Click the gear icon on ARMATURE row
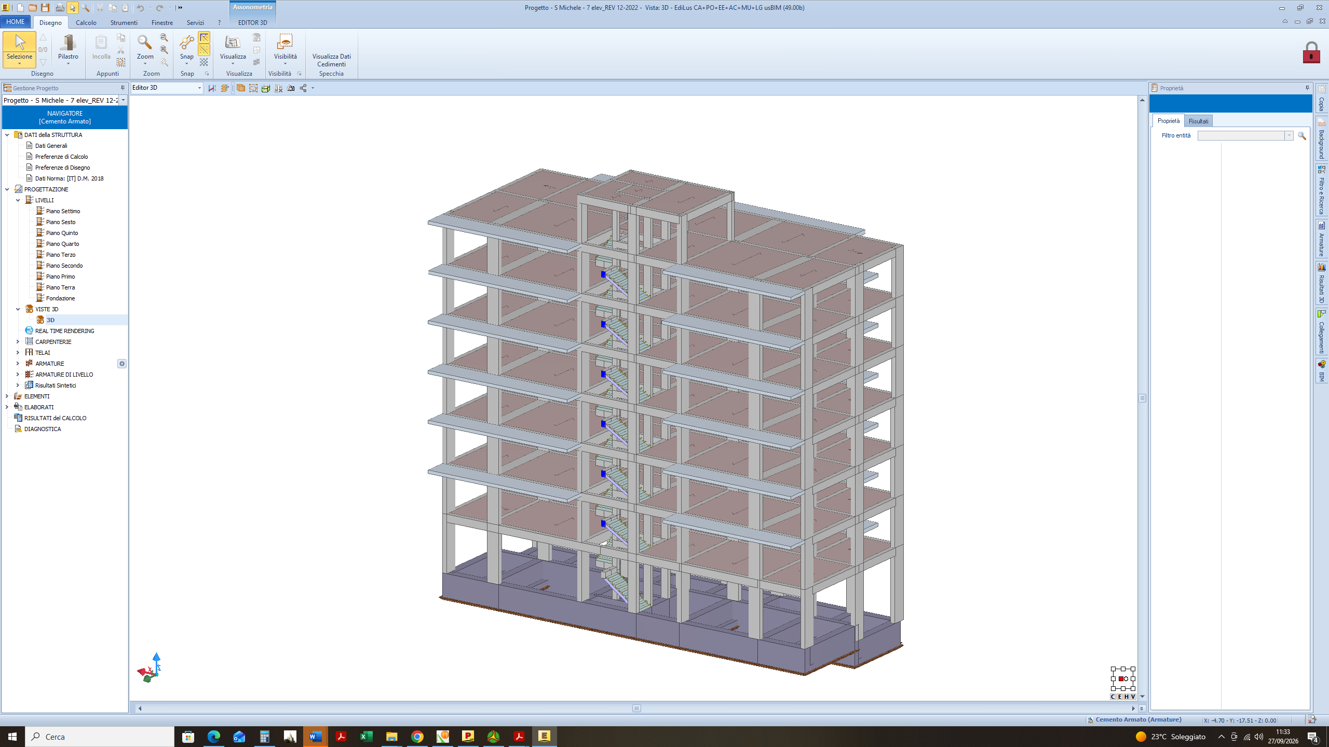This screenshot has width=1329, height=747. tap(121, 364)
